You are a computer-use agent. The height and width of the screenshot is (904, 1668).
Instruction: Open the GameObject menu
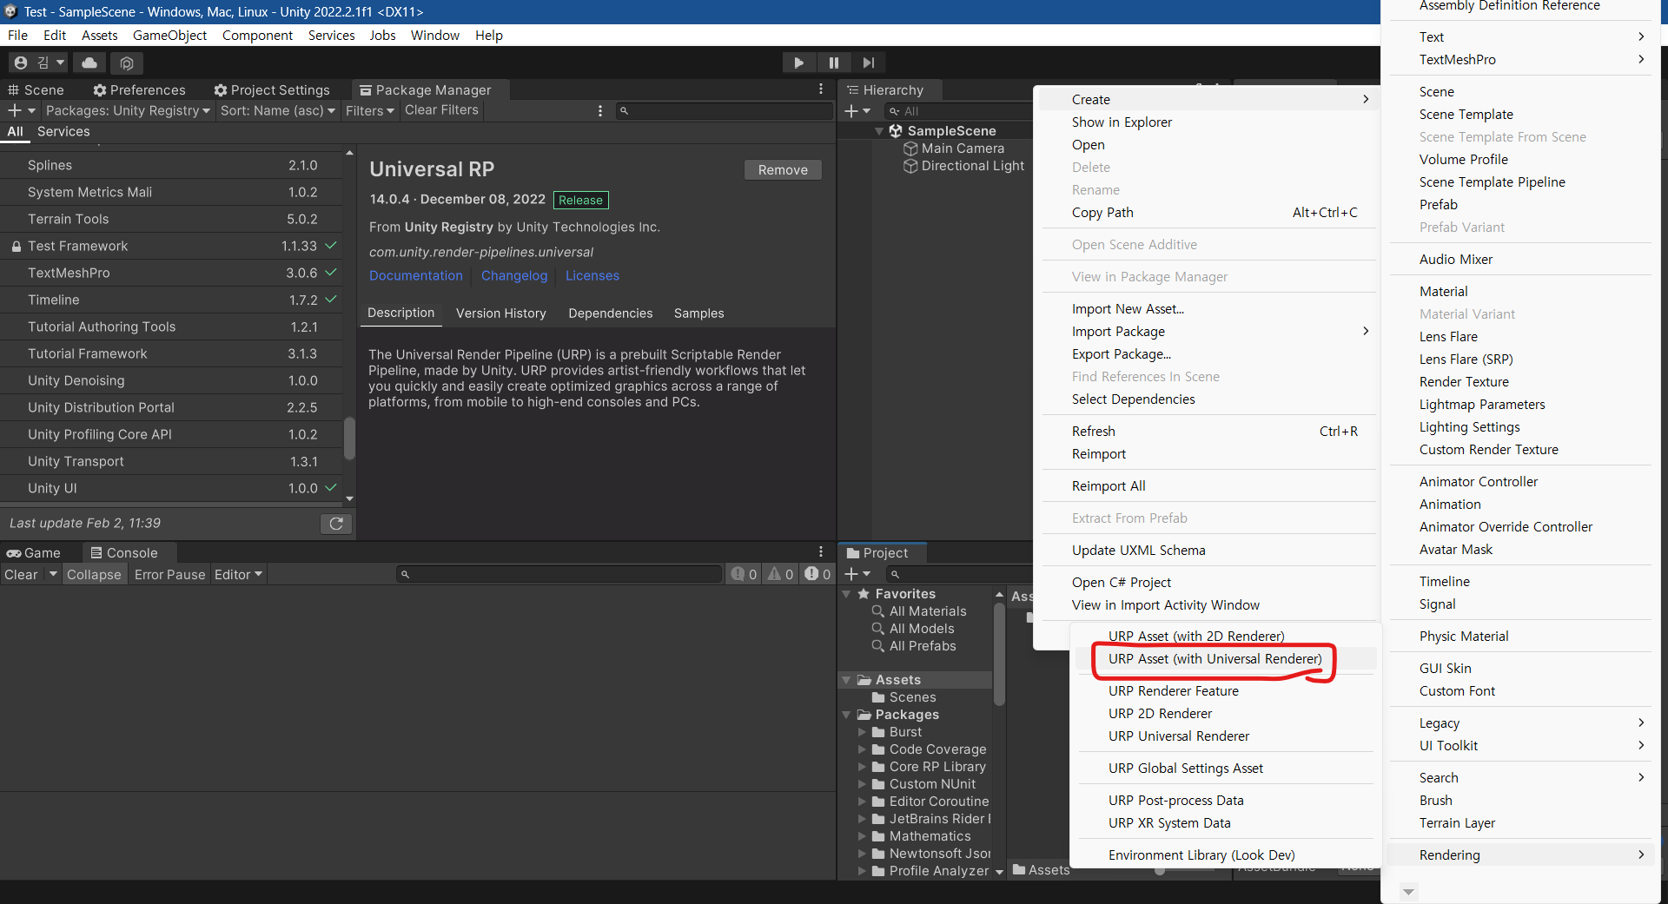(169, 36)
